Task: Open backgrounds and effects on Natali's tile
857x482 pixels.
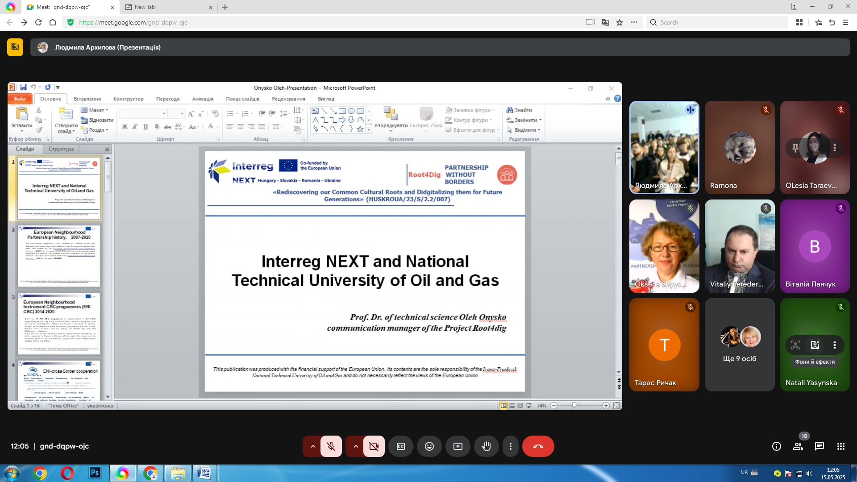Action: pyautogui.click(x=815, y=345)
